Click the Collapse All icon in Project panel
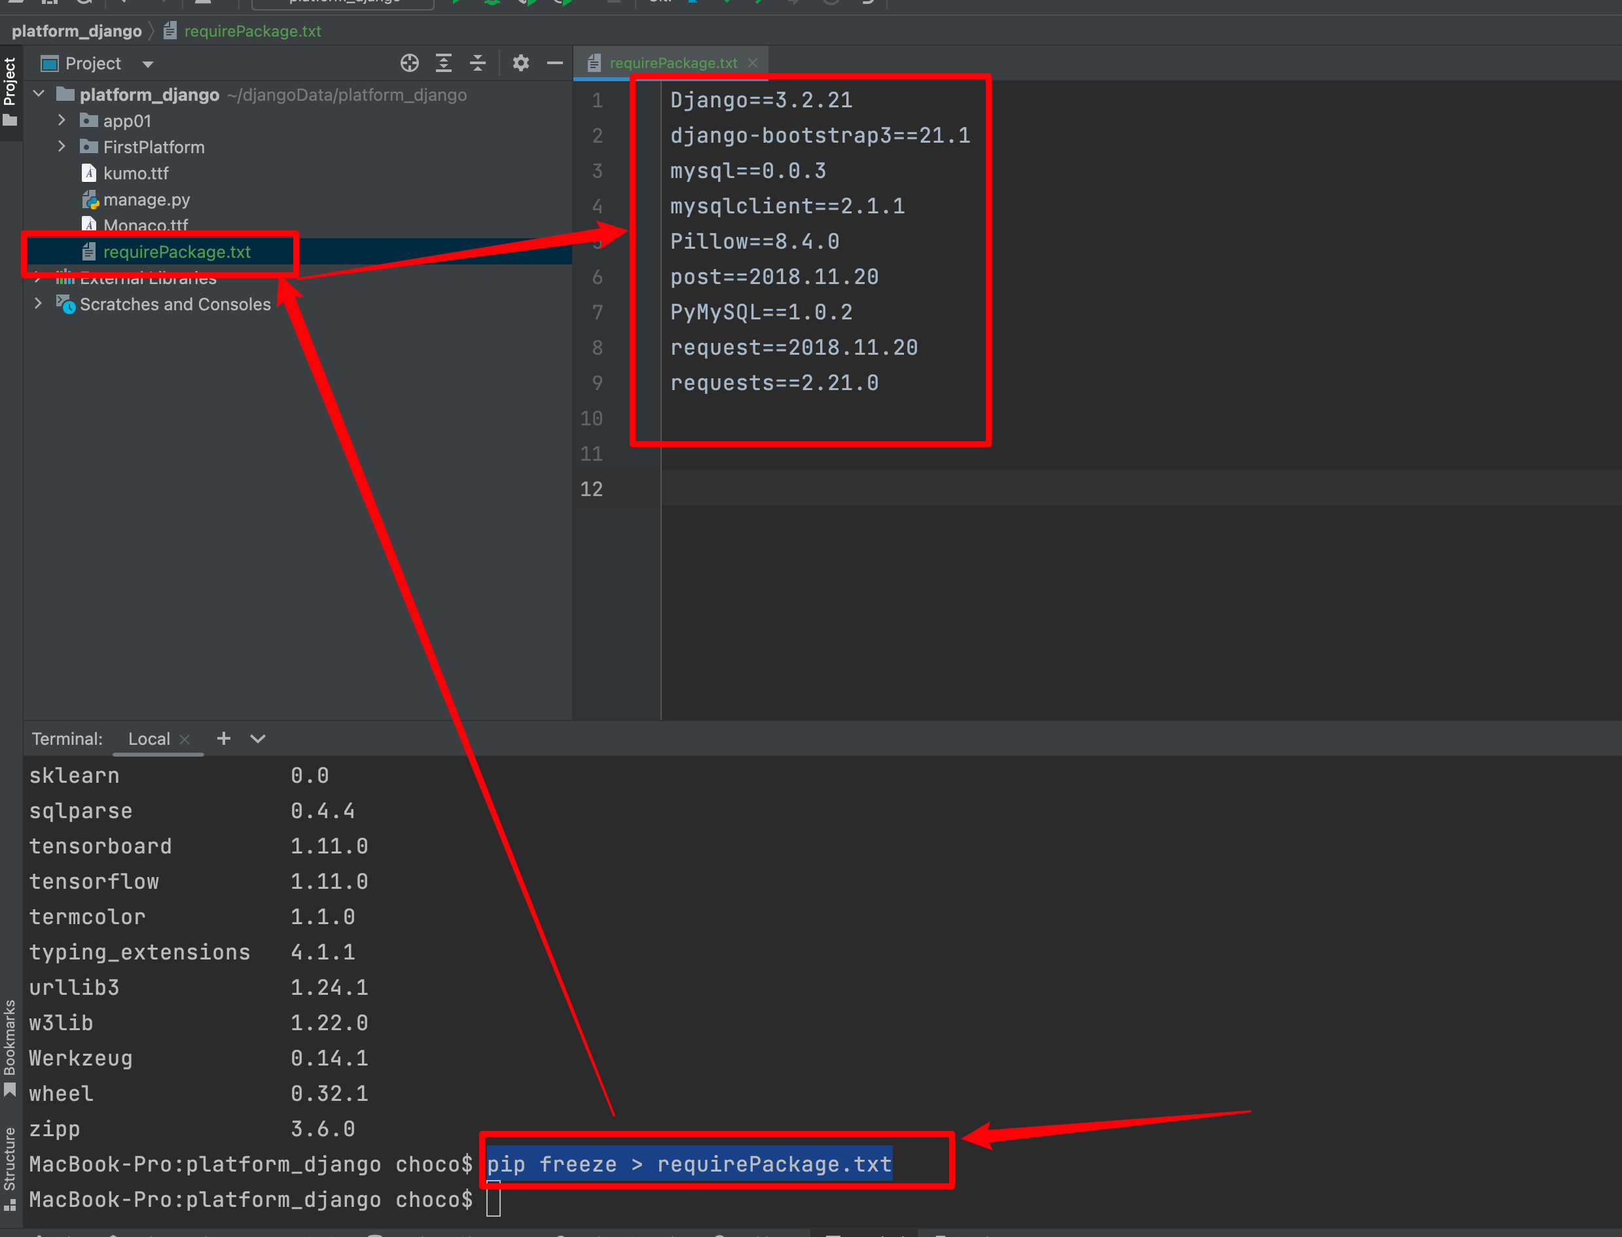Image resolution: width=1622 pixels, height=1237 pixels. 478,63
